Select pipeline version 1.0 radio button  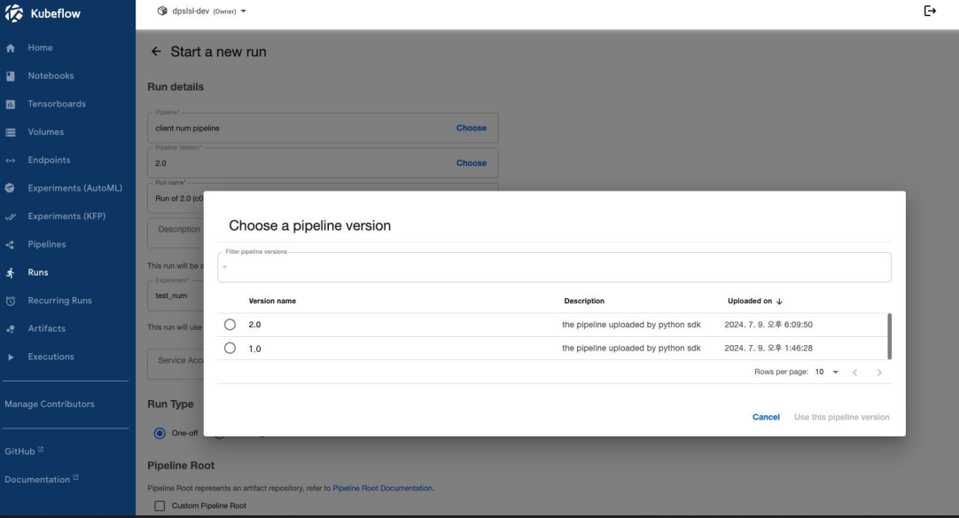[x=230, y=348]
